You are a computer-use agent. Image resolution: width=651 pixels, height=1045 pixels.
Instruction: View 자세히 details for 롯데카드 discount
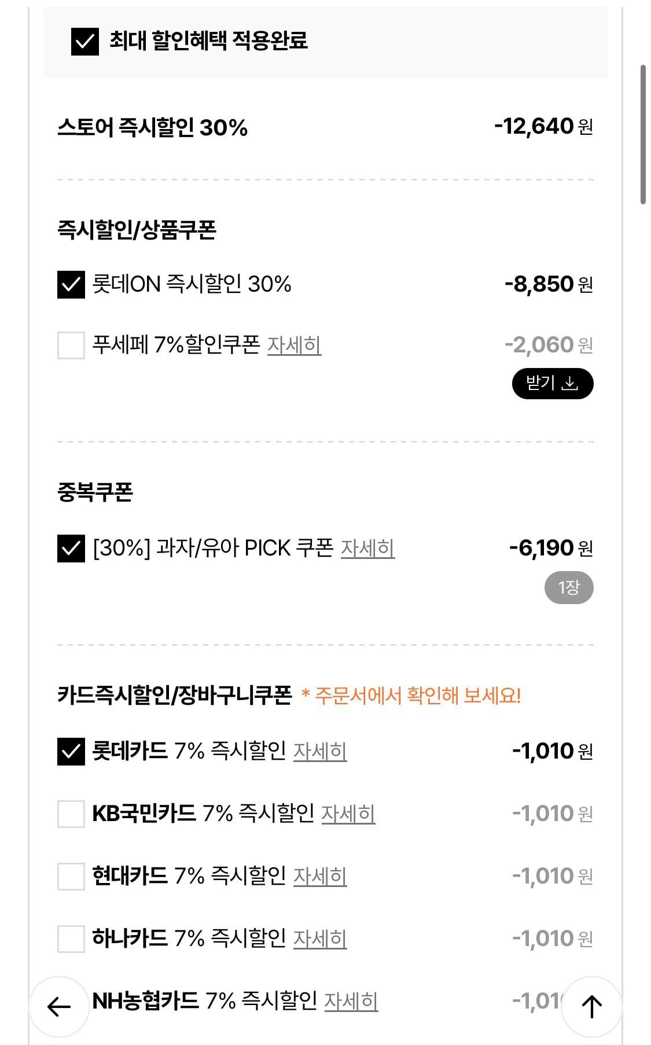320,752
